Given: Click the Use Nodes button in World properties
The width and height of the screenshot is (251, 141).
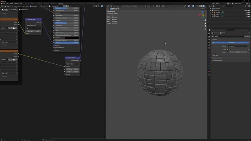Looking at the screenshot, I should [231, 43].
